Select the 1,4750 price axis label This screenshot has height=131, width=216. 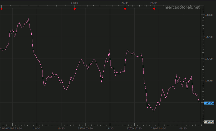click(208, 37)
